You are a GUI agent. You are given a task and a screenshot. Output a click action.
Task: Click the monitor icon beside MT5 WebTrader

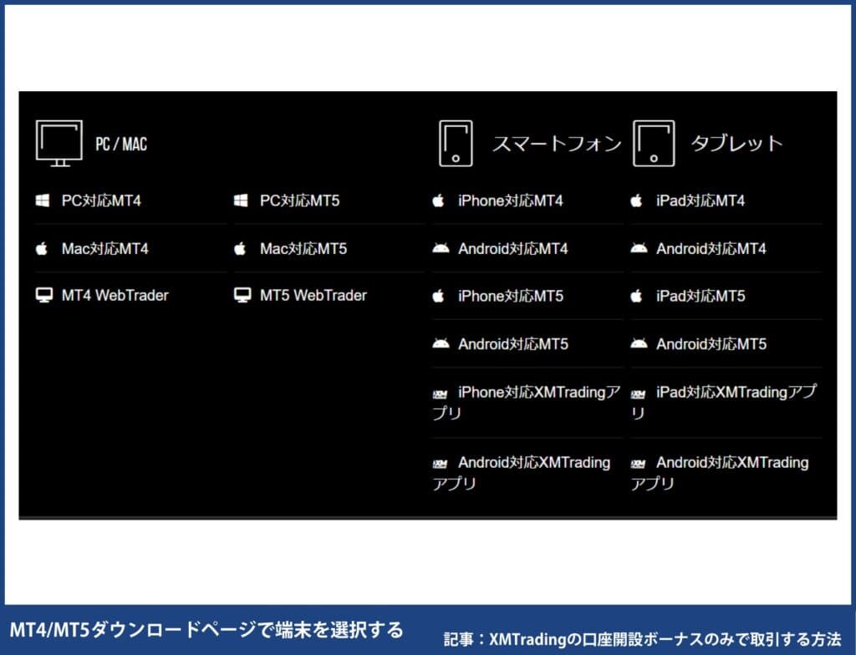(x=242, y=295)
